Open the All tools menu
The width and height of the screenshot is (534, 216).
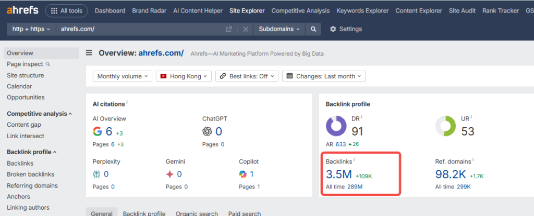[66, 10]
